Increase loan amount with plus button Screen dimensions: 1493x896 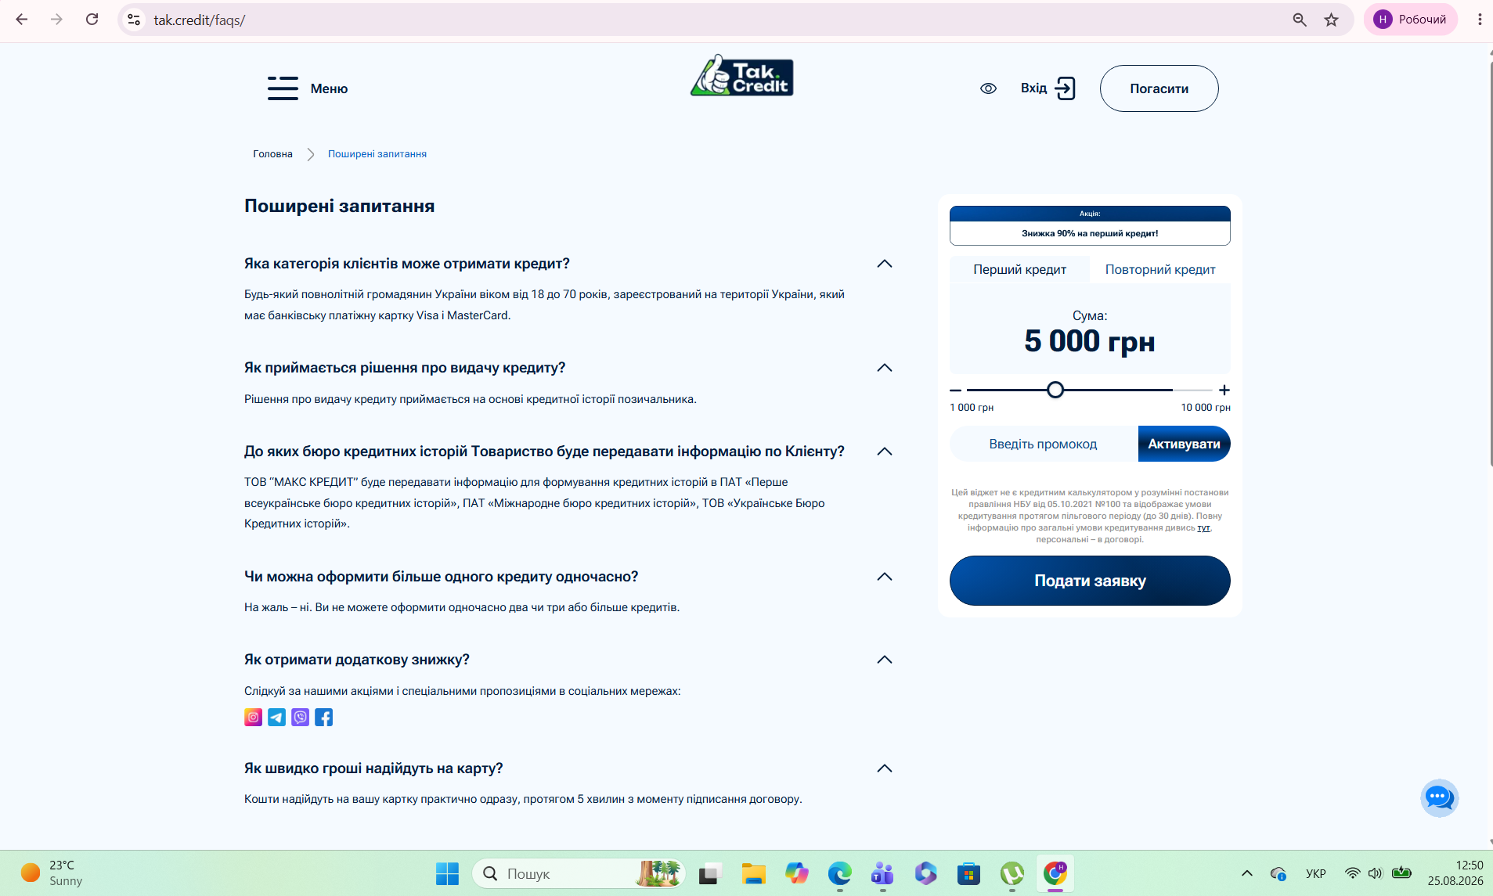coord(1224,390)
